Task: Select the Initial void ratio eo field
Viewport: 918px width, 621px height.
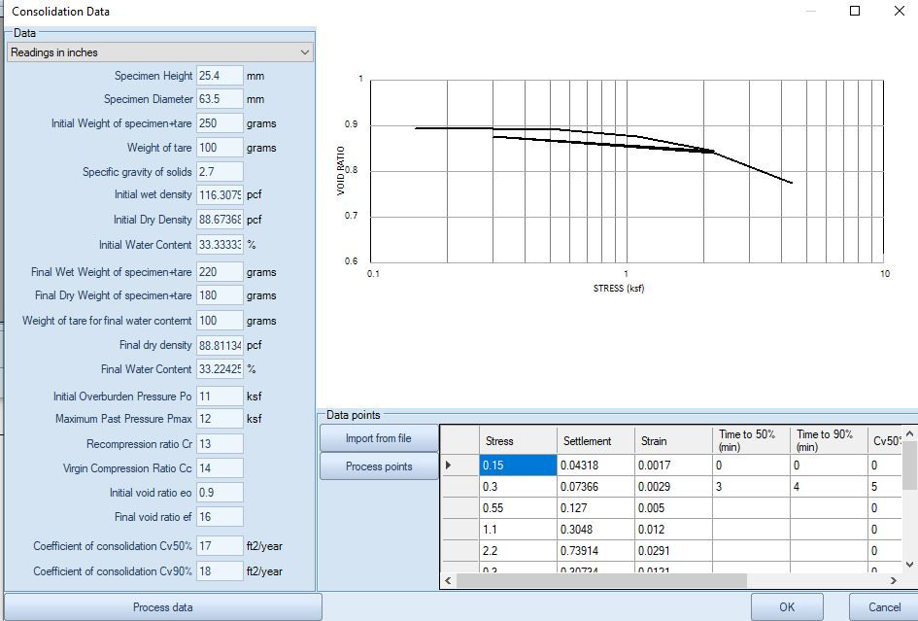Action: click(x=220, y=492)
